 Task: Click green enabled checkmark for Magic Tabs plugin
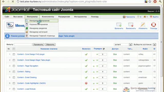[x=86, y=60]
